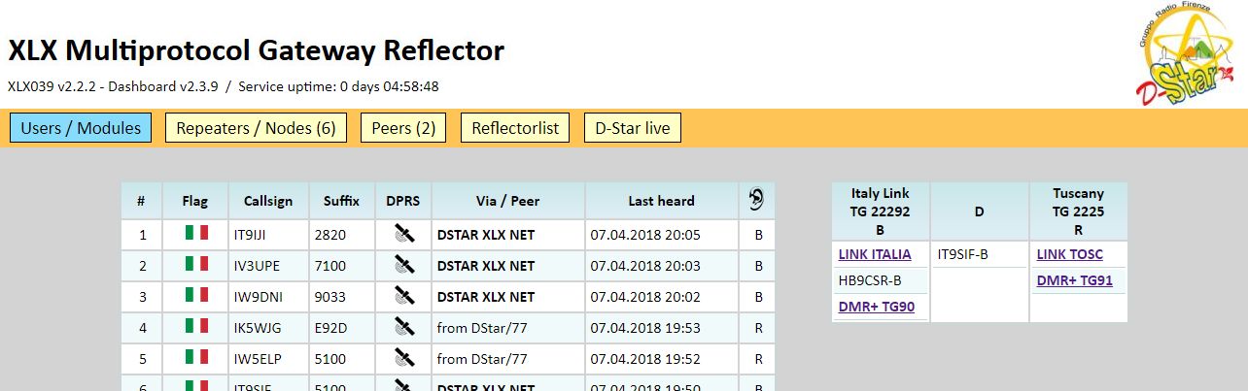Viewport: 1248px width, 391px height.
Task: Click the IT9SIF-B entry in module D
Action: [963, 254]
